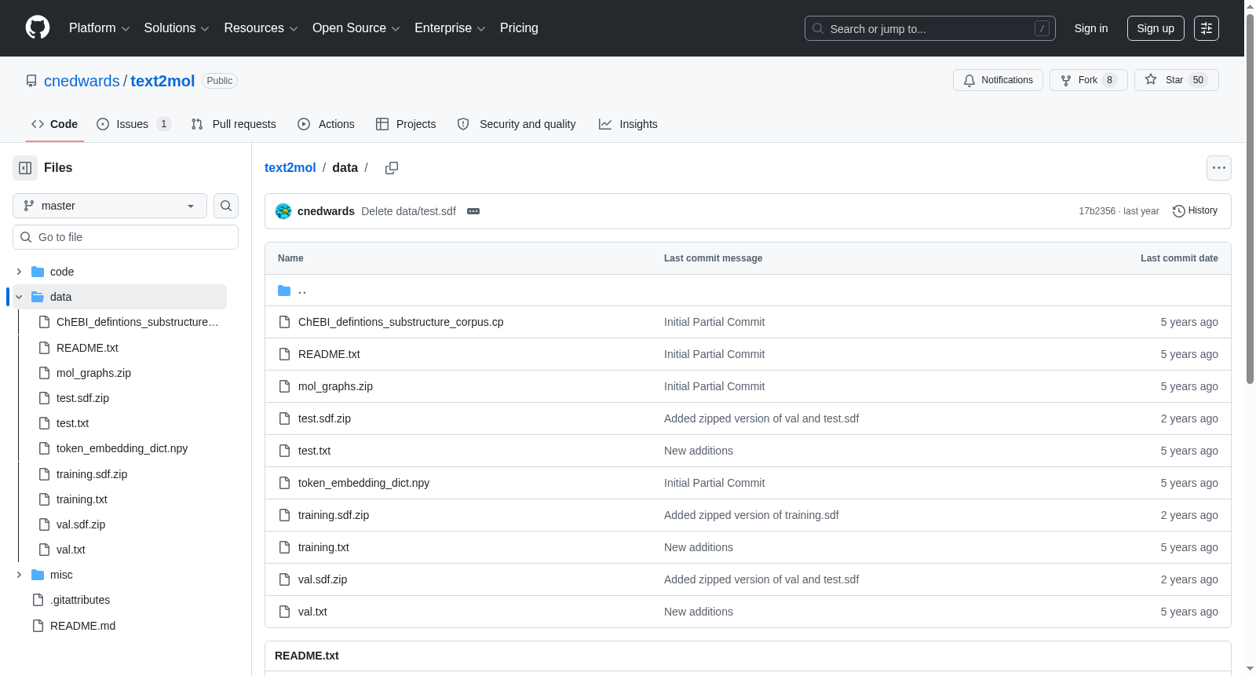Open the Delete data/test.sdf commit message
Image resolution: width=1256 pixels, height=676 pixels.
click(408, 211)
